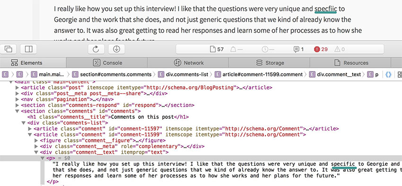The width and height of the screenshot is (402, 186).
Task: Expand the div post__meta--share node
Action: [x=17, y=94]
